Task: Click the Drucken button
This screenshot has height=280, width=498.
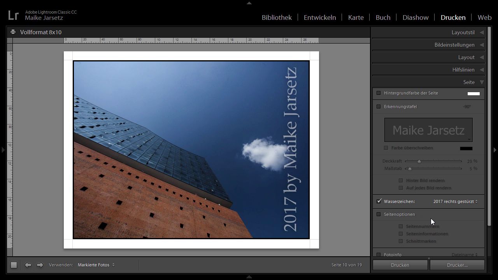Action: pyautogui.click(x=400, y=265)
